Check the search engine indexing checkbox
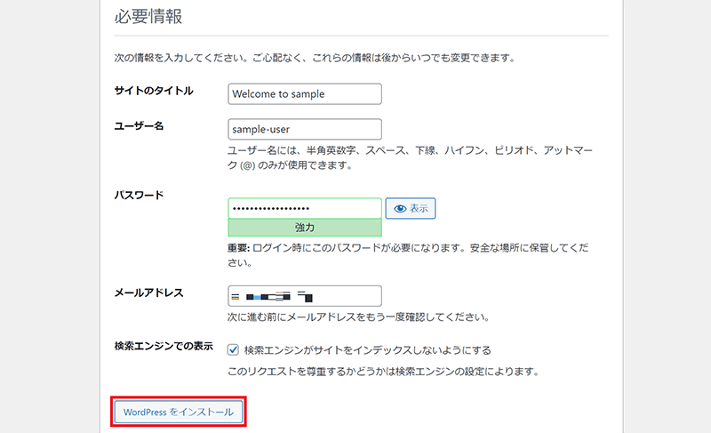This screenshot has height=433, width=711. (234, 350)
